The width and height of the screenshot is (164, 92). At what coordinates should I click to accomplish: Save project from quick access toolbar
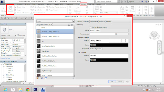point(5,18)
